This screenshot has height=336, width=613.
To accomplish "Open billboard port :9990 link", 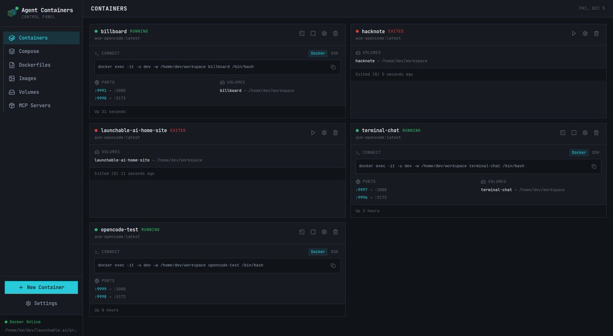I will tap(101, 98).
